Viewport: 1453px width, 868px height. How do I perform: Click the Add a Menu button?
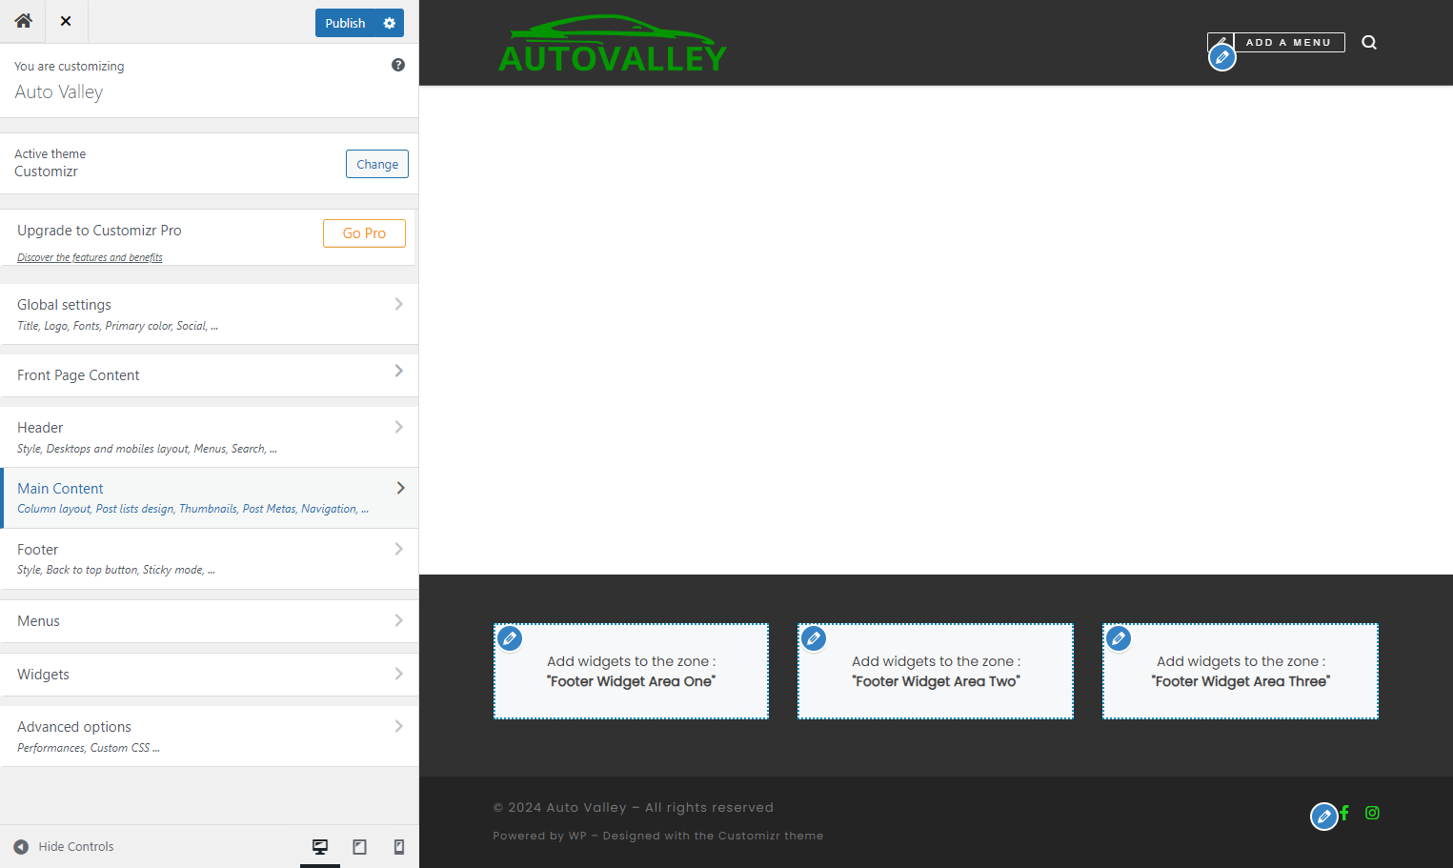coord(1288,42)
